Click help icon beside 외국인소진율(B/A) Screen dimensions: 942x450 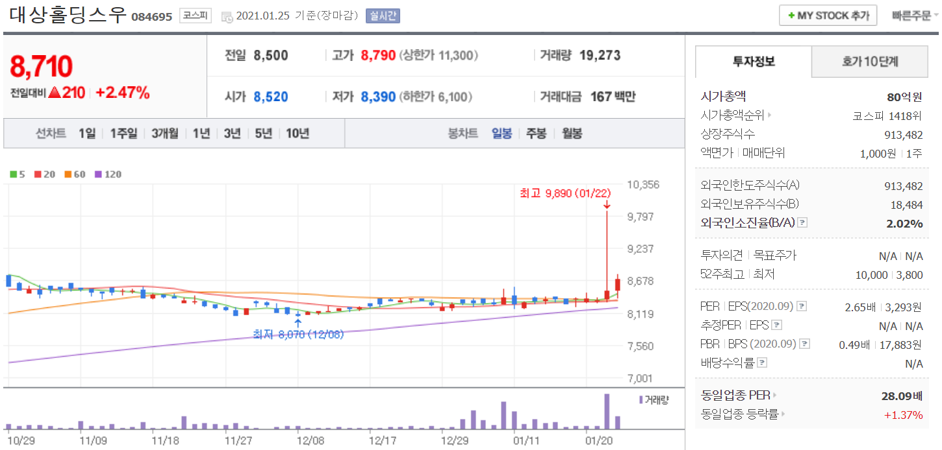click(x=803, y=223)
